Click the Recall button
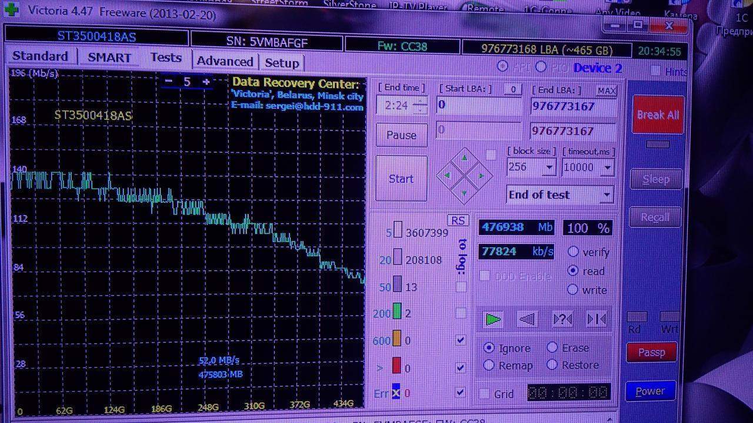 coord(655,217)
